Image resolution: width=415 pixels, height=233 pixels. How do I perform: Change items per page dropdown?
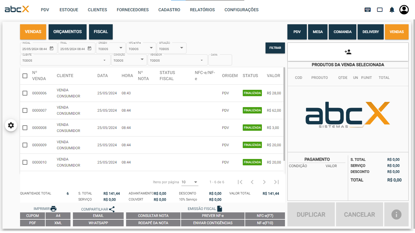click(x=190, y=182)
